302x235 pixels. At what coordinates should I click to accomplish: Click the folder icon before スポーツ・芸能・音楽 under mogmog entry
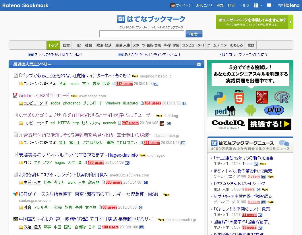click(x=21, y=84)
